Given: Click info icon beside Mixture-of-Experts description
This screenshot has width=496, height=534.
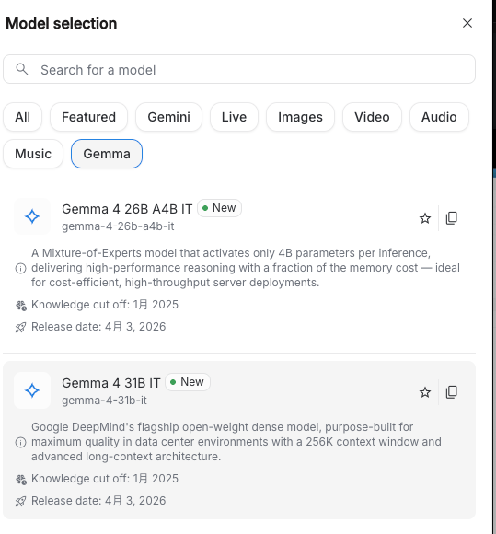Looking at the screenshot, I should pyautogui.click(x=21, y=268).
